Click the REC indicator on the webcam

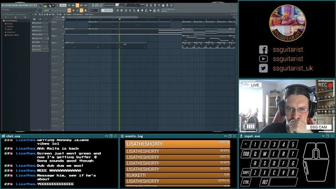coord(324,85)
